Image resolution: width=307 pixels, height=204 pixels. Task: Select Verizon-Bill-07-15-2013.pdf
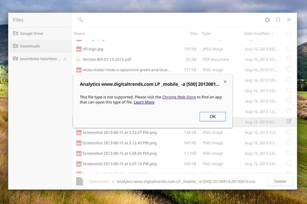click(x=107, y=59)
